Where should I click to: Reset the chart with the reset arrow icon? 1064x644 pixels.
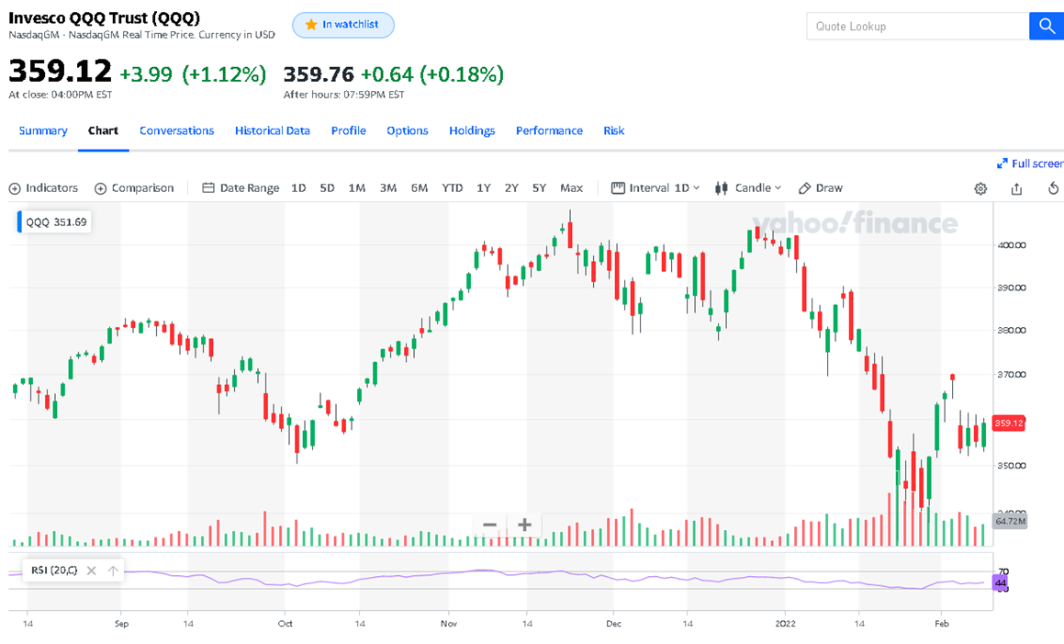(x=1053, y=188)
